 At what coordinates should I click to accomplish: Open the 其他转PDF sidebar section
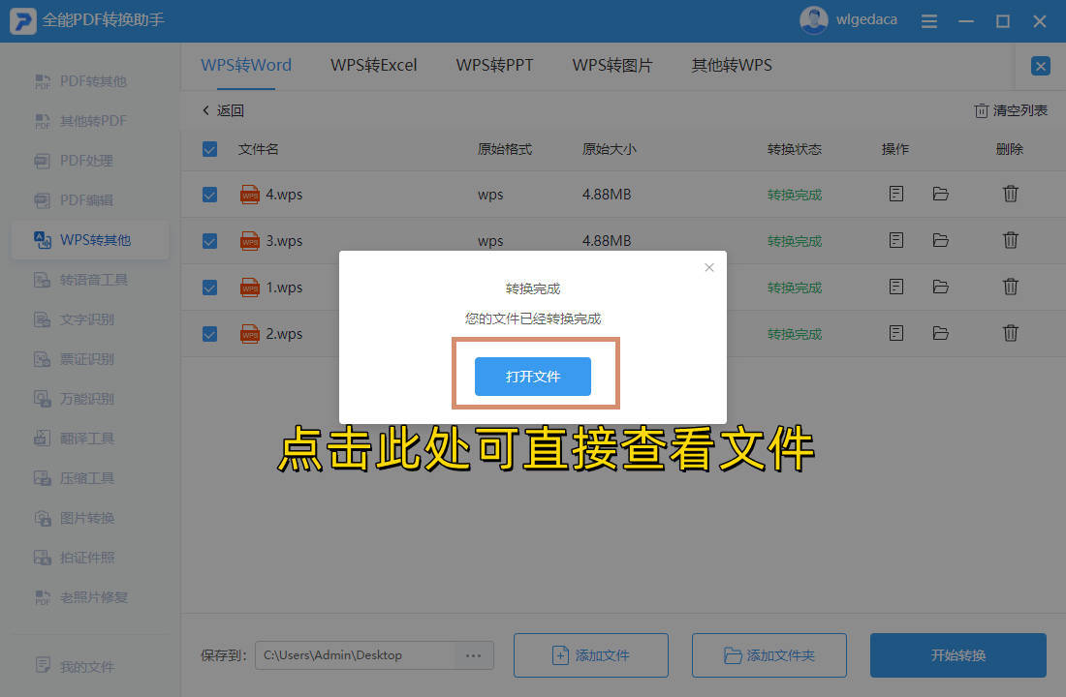(80, 121)
